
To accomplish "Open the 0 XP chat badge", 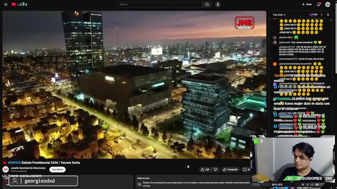I will 313,15.
